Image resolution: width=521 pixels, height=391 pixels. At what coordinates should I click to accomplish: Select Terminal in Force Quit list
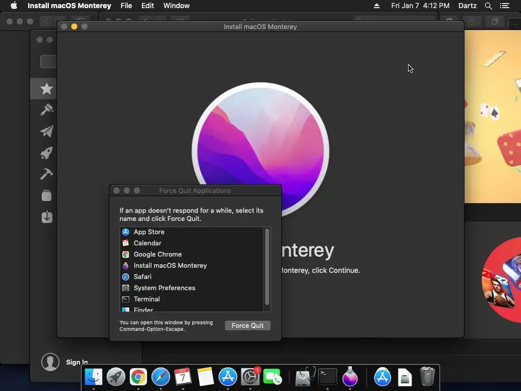(x=192, y=299)
